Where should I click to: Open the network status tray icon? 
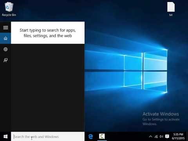pos(156,137)
